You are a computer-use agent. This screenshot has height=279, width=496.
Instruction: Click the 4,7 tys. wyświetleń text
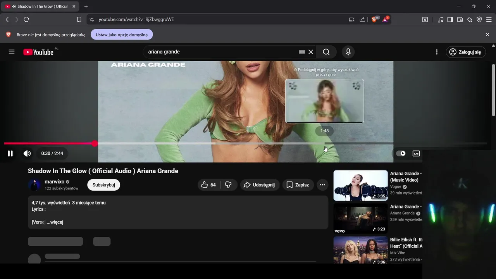click(x=51, y=203)
